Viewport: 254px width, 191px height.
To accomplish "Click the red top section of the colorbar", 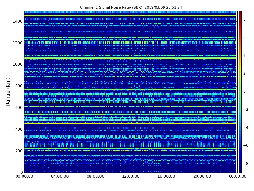I will tap(240, 15).
